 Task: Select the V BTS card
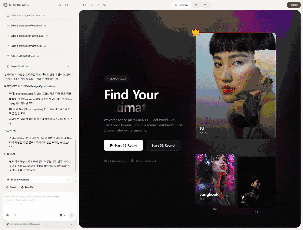coord(256,182)
